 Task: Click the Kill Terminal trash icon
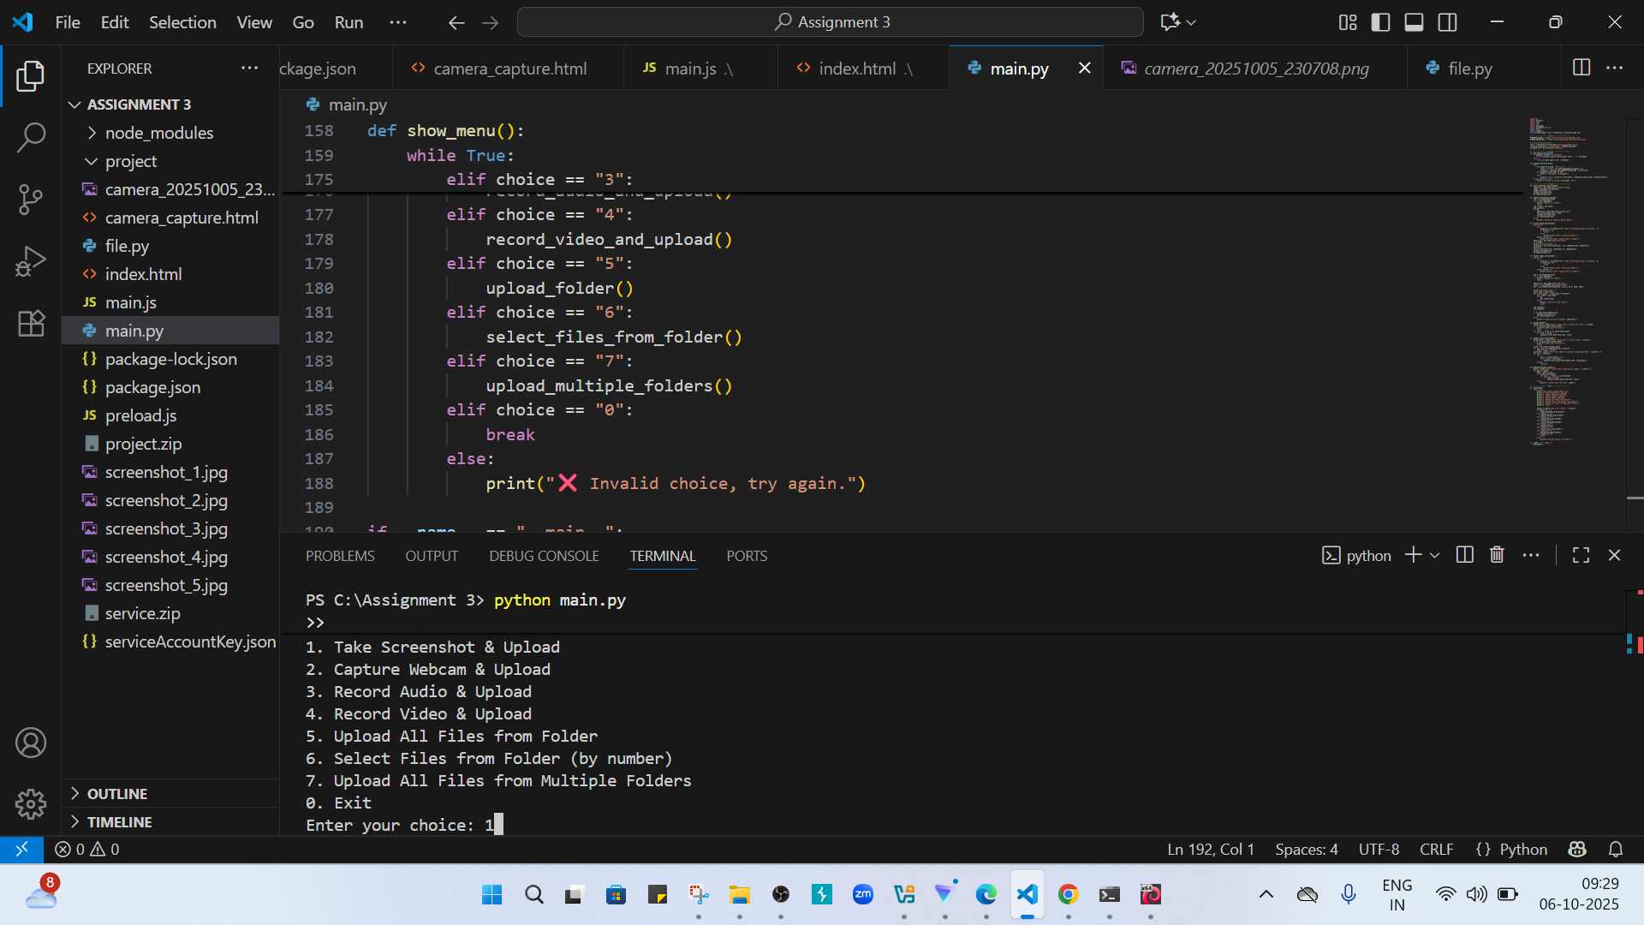pyautogui.click(x=1497, y=555)
